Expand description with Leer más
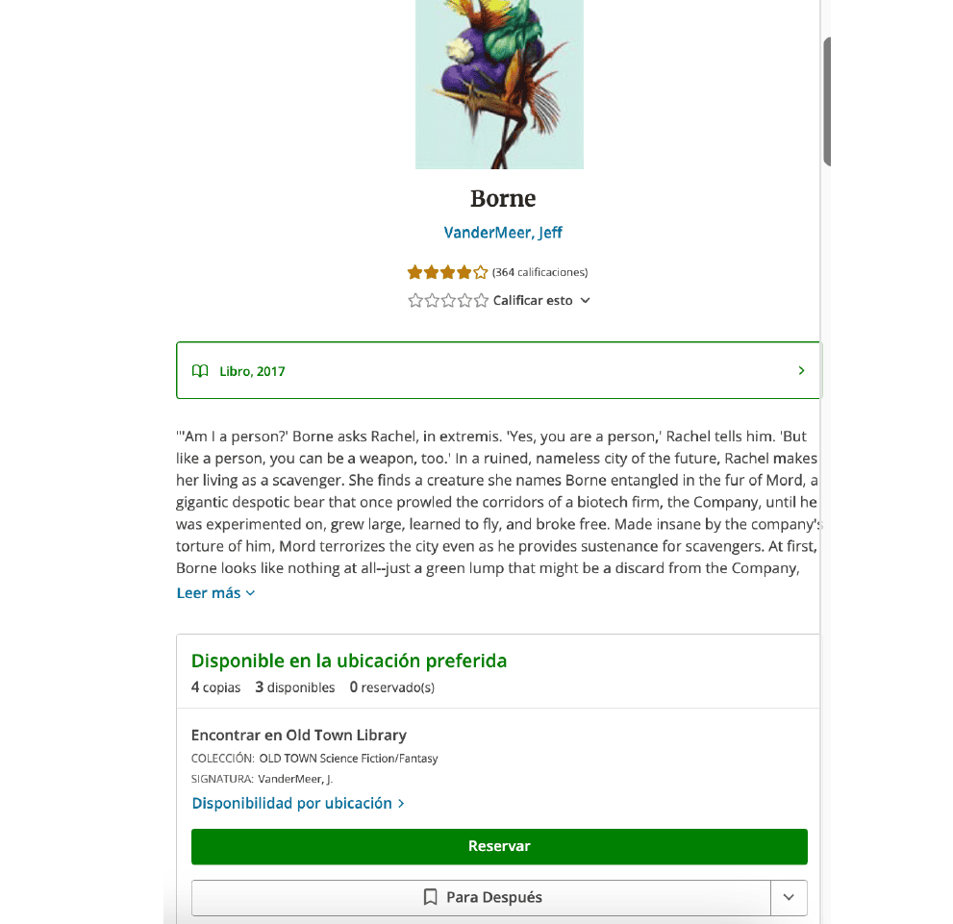The height and width of the screenshot is (924, 953). (x=215, y=593)
